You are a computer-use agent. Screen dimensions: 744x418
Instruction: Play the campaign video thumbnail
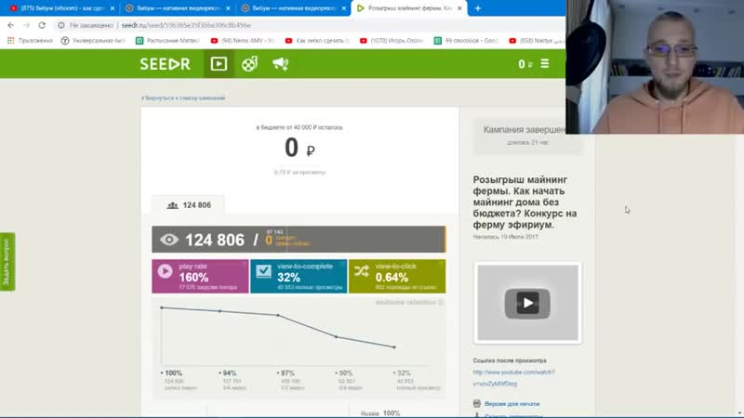coord(527,303)
